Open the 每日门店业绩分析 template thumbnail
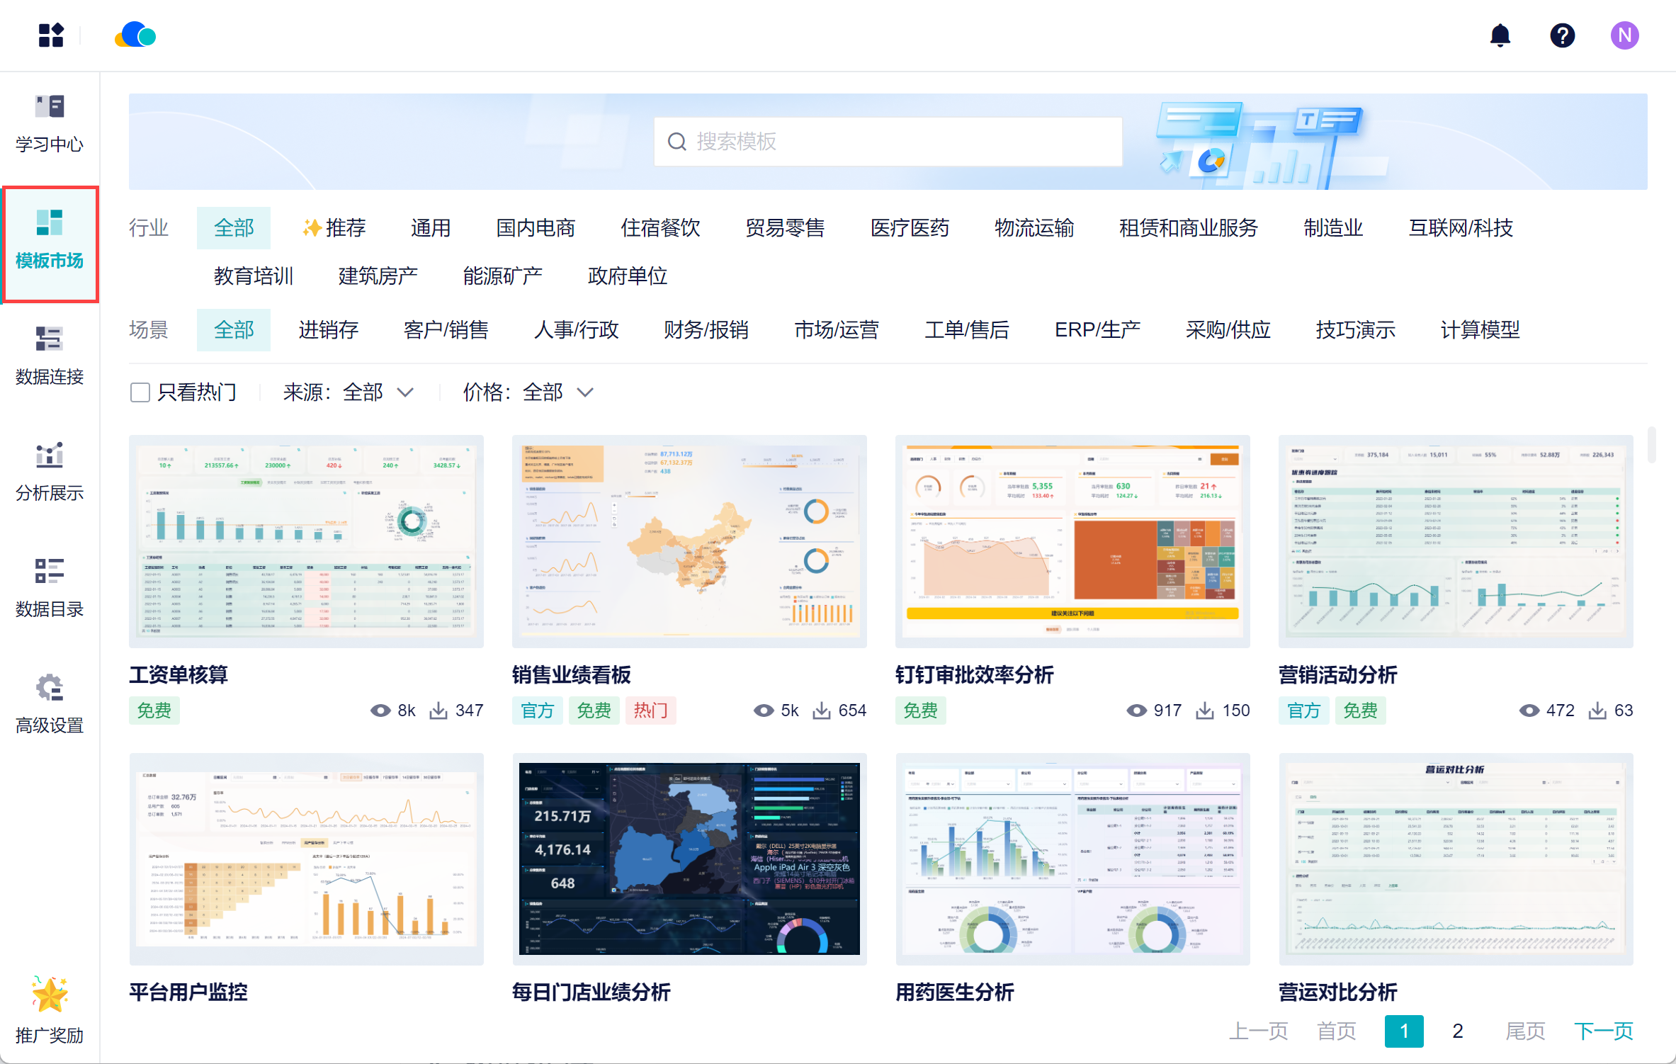Viewport: 1676px width, 1064px height. tap(689, 859)
